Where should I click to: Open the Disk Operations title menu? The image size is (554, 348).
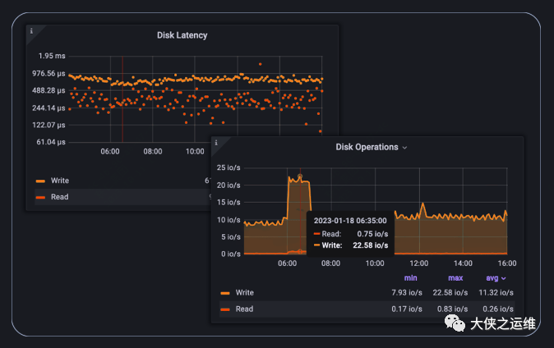[x=367, y=147]
